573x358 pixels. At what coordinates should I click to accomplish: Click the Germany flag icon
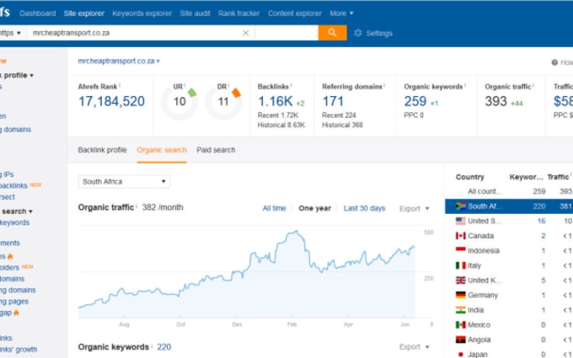point(460,295)
